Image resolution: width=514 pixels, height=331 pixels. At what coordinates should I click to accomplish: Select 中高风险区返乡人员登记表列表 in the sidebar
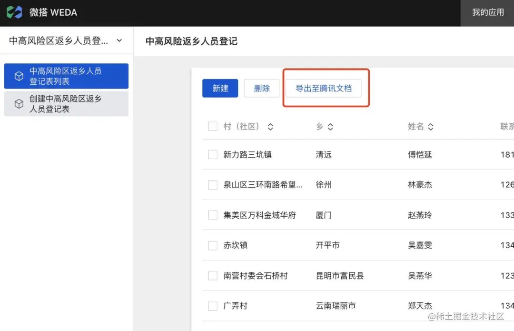[x=66, y=76]
